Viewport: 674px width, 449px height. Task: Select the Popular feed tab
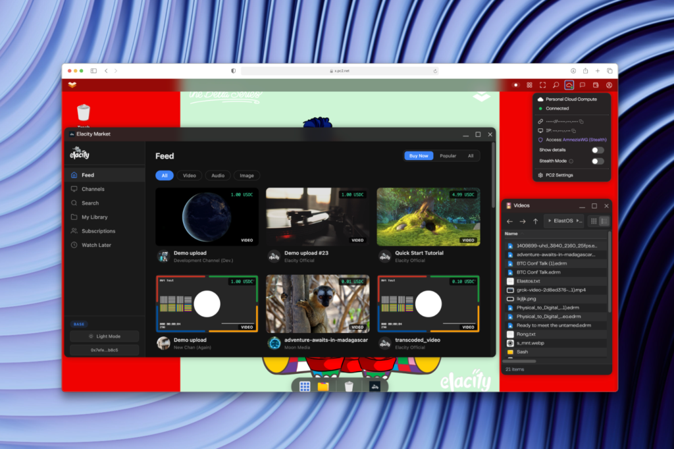click(x=448, y=156)
